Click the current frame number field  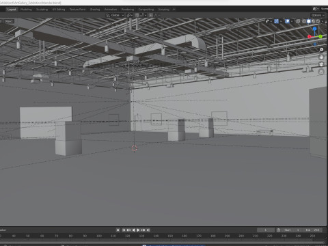tap(266, 230)
